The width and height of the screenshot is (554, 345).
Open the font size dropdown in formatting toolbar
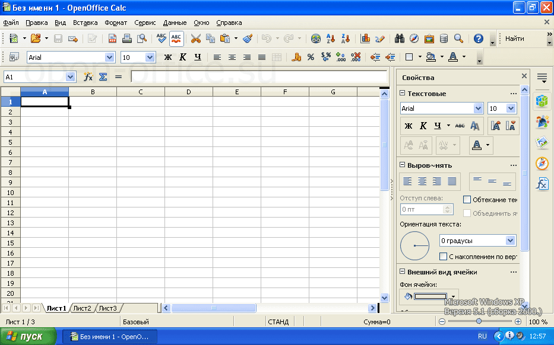pyautogui.click(x=150, y=57)
